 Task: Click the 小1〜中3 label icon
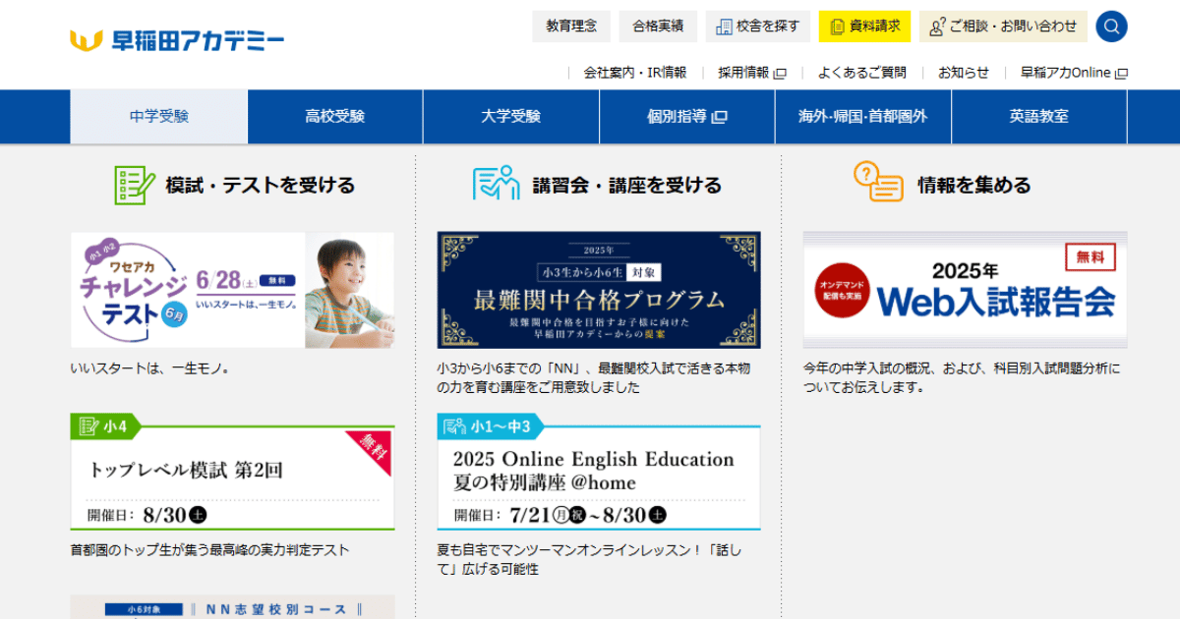[x=454, y=426]
